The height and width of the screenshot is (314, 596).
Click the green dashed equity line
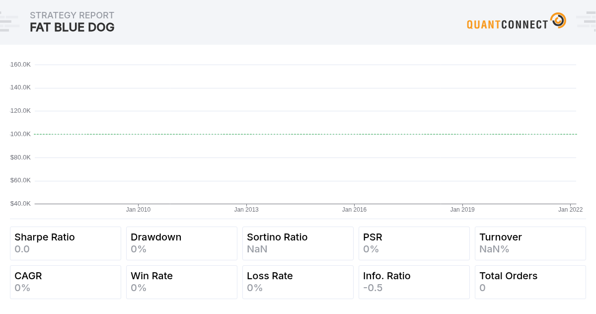[305, 134]
